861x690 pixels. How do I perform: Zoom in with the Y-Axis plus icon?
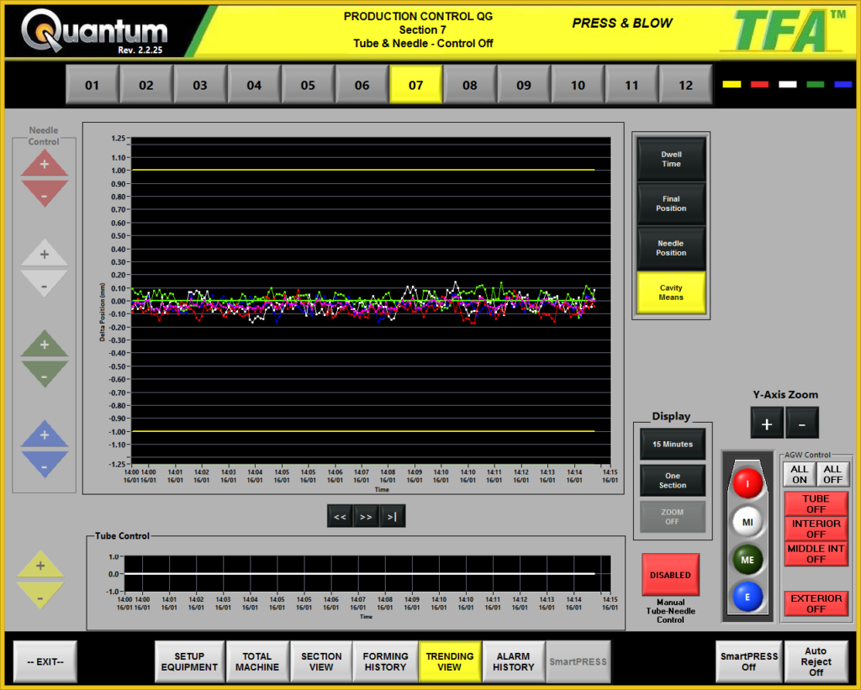[x=766, y=424]
